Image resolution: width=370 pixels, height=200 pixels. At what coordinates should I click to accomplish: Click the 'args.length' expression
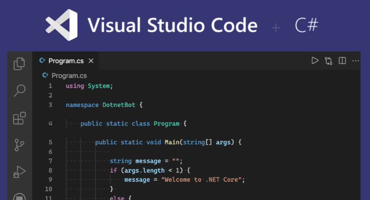click(x=145, y=171)
